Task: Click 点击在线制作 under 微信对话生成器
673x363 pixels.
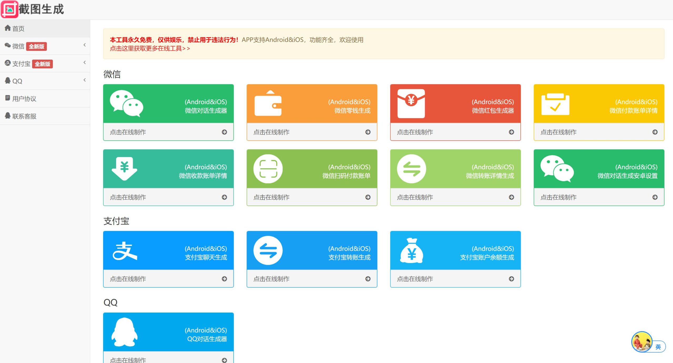Action: [128, 132]
